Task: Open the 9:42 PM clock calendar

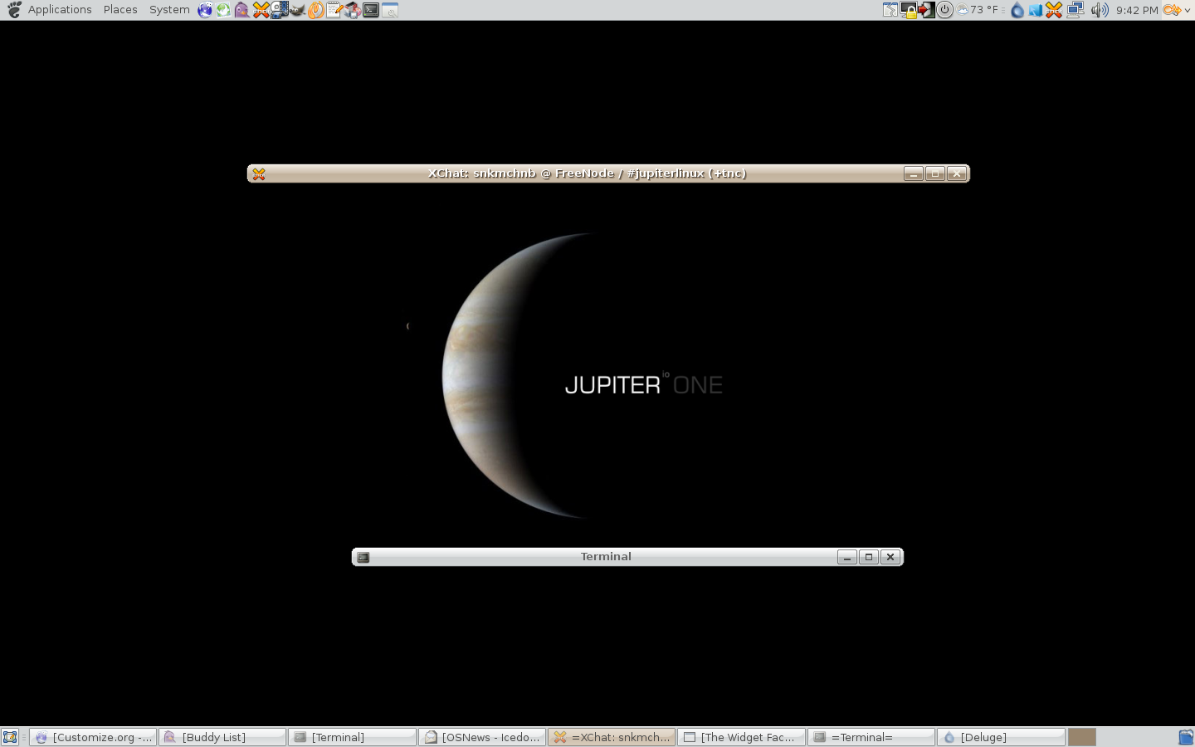Action: coord(1137,10)
